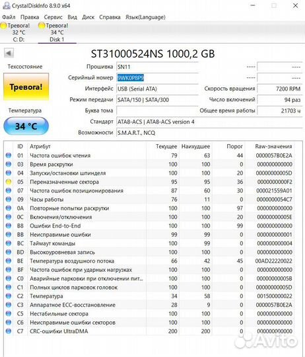Click the blue status icon for attribute BC

click(9, 243)
